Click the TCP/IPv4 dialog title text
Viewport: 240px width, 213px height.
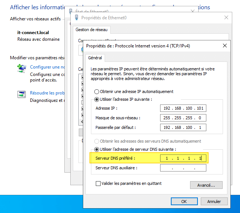[138, 46]
